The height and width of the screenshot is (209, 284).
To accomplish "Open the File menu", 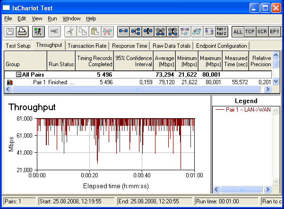I will [8, 18].
